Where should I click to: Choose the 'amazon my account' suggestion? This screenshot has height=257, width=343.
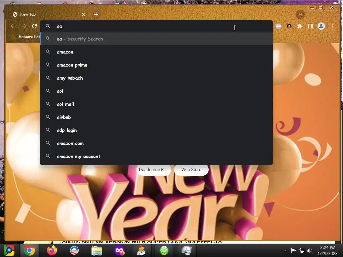coord(156,156)
